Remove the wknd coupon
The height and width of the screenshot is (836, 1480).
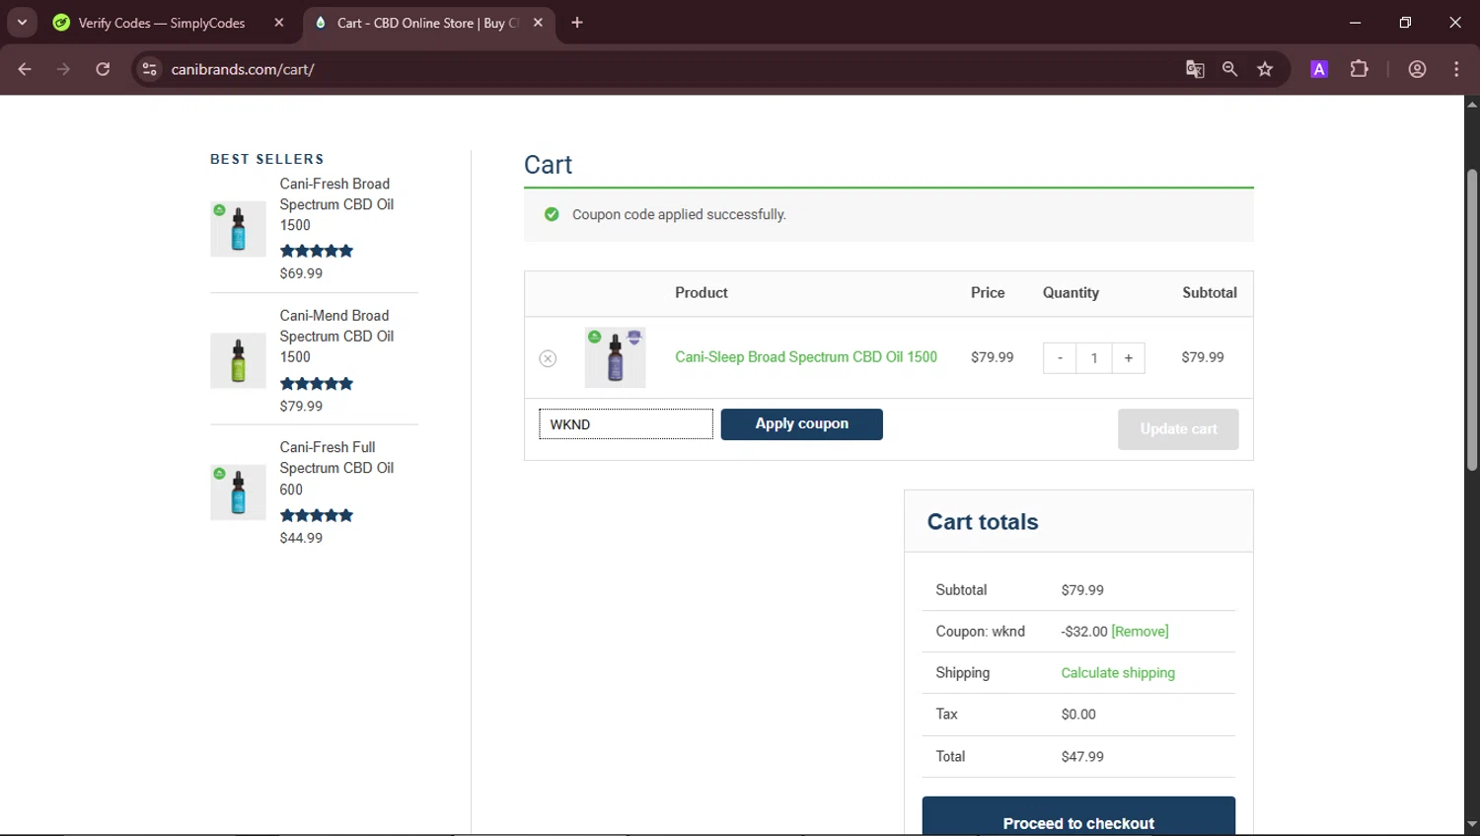[x=1140, y=632]
